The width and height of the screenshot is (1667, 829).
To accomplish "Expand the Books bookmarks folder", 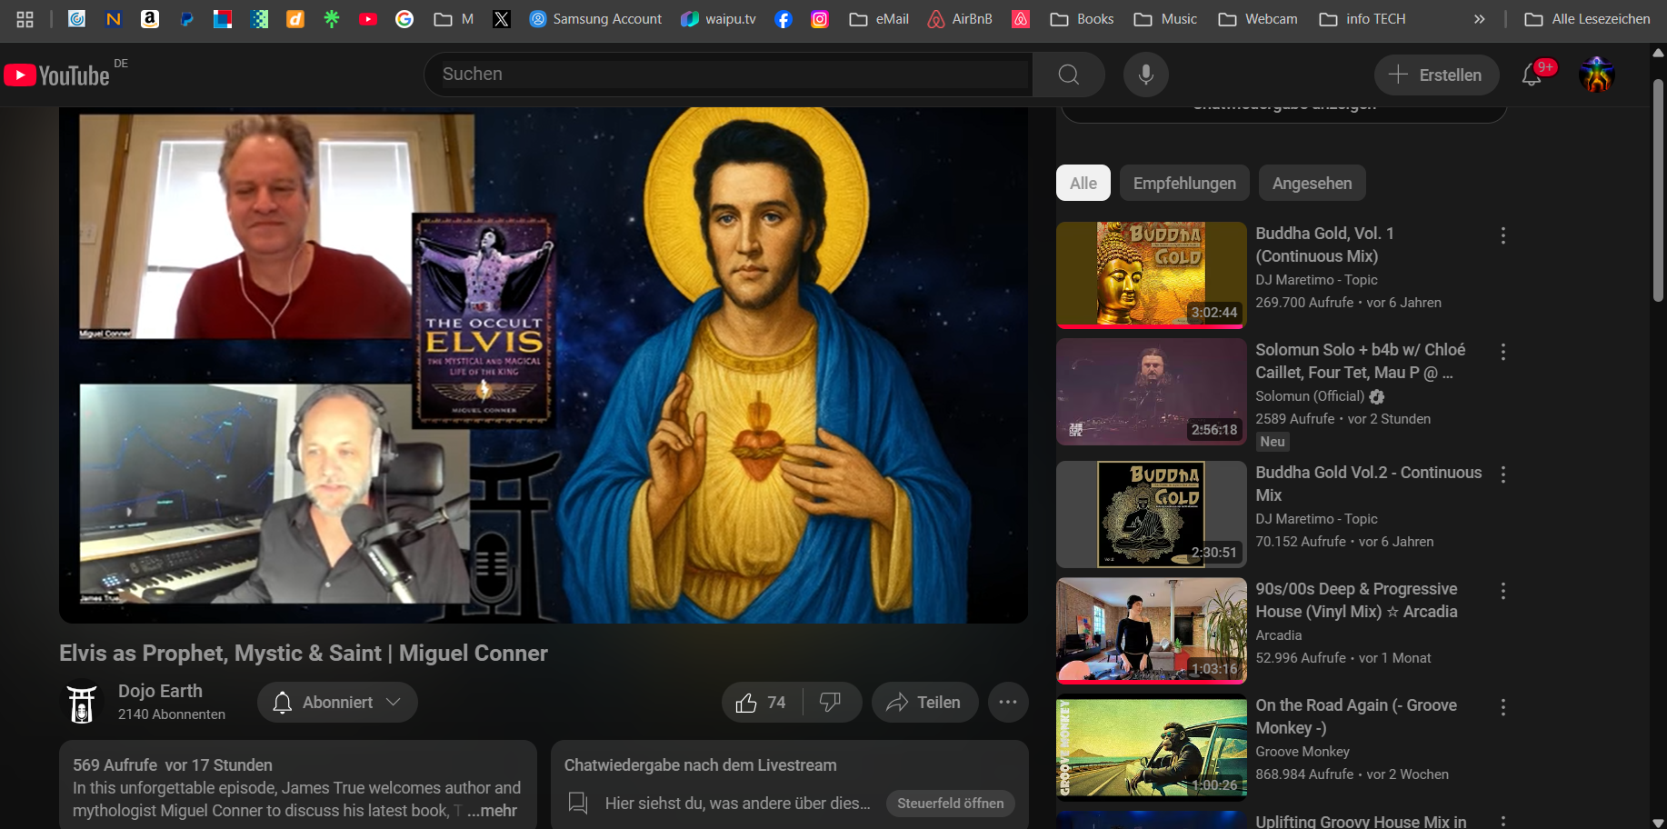I will pos(1082,19).
